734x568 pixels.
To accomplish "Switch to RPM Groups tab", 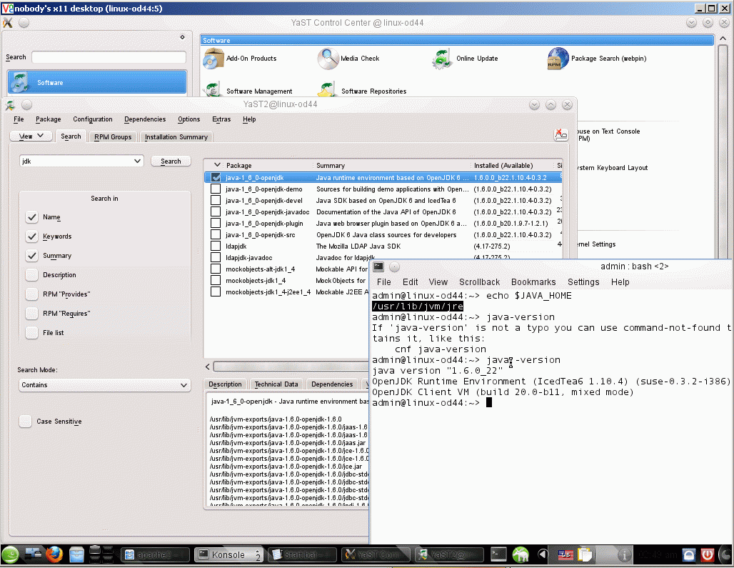I will [x=113, y=136].
